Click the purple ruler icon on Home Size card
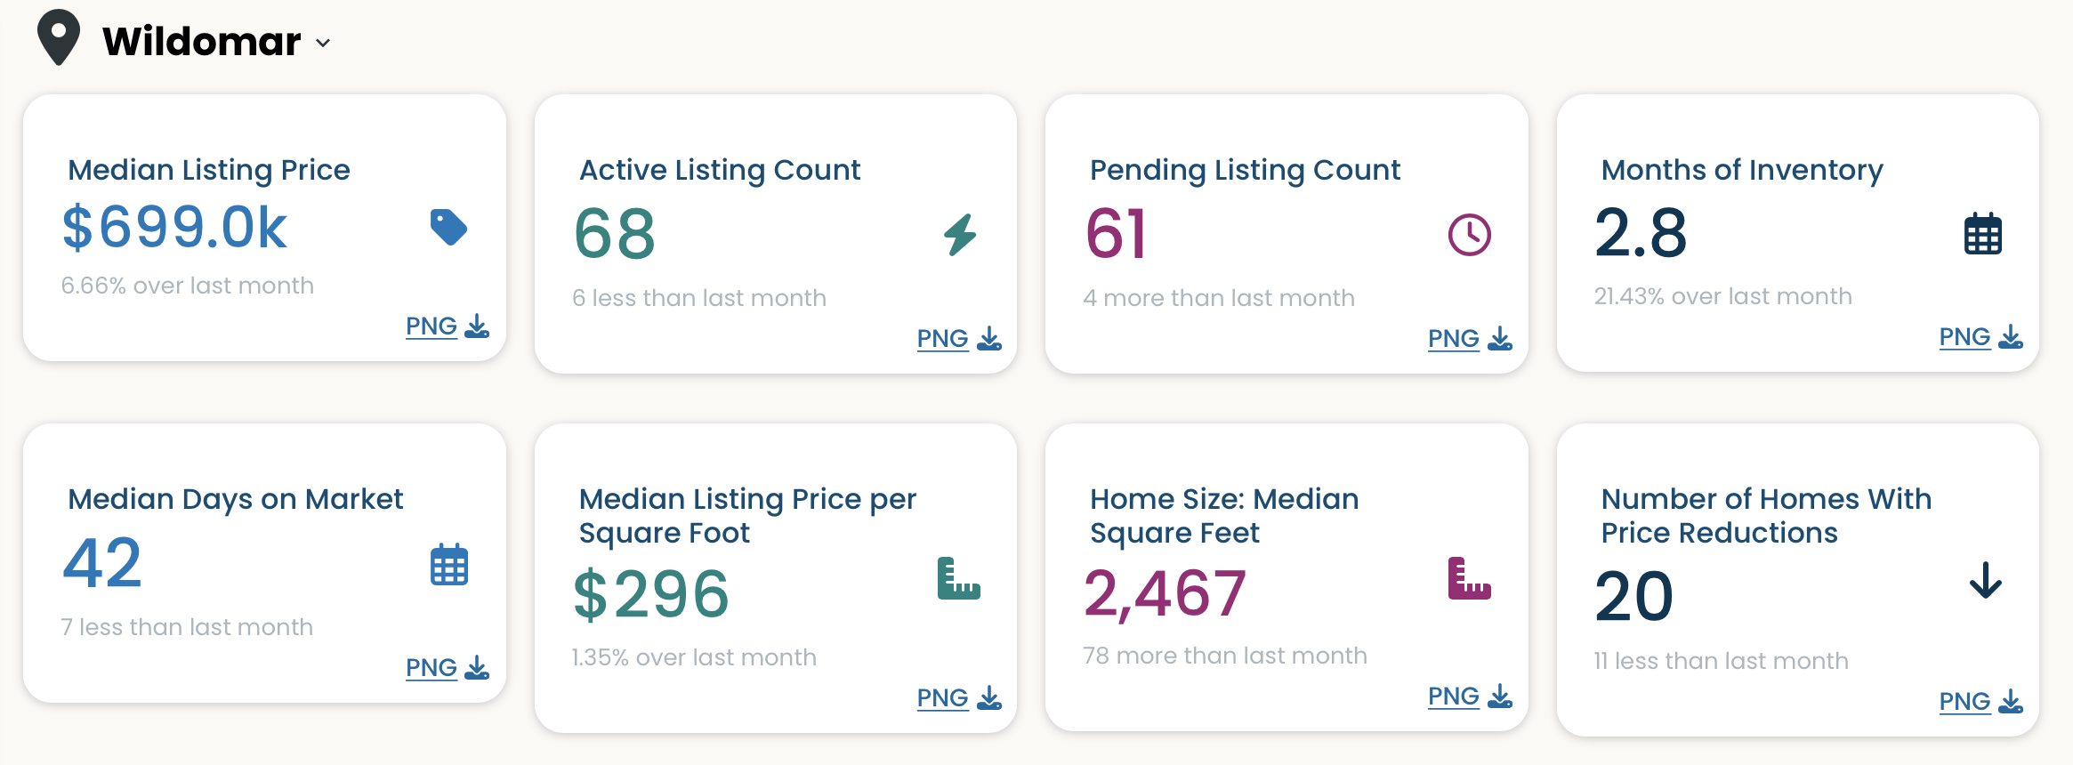Image resolution: width=2073 pixels, height=765 pixels. pyautogui.click(x=1469, y=578)
